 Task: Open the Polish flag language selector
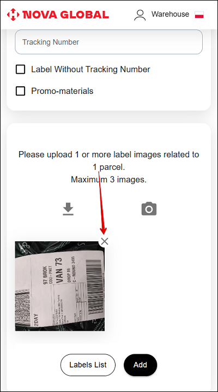(199, 15)
